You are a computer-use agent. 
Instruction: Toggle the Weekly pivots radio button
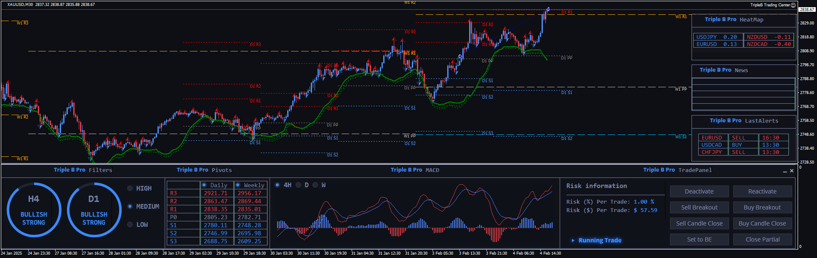[x=238, y=185]
